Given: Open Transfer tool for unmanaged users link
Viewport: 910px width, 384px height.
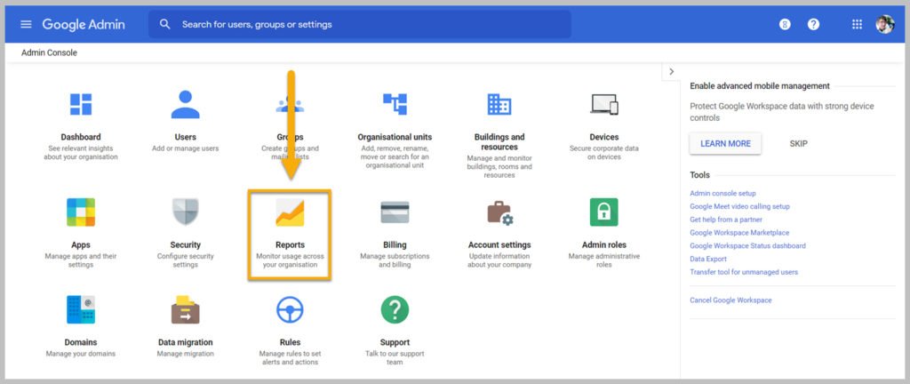Looking at the screenshot, I should (744, 272).
